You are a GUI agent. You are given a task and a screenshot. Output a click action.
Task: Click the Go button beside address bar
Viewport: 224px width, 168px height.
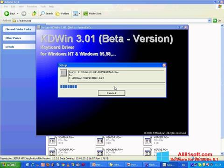[217, 21]
